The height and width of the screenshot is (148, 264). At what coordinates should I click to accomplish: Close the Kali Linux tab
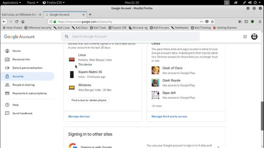[40, 15]
